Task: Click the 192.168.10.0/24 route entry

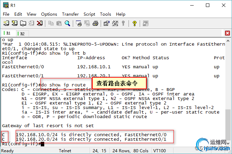Action: click(x=91, y=134)
